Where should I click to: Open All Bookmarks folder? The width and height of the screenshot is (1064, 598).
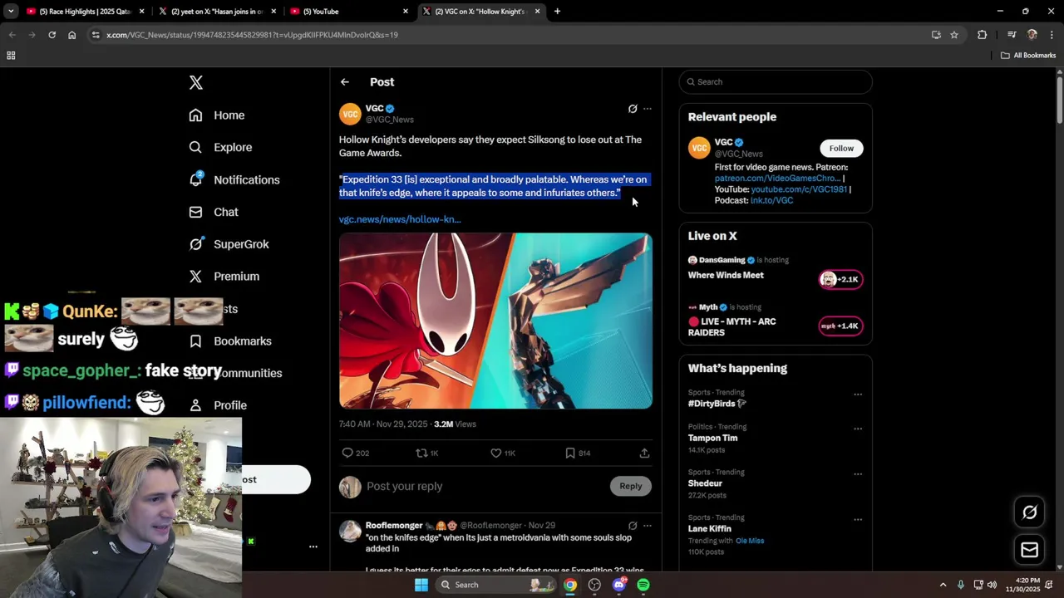click(x=1028, y=56)
